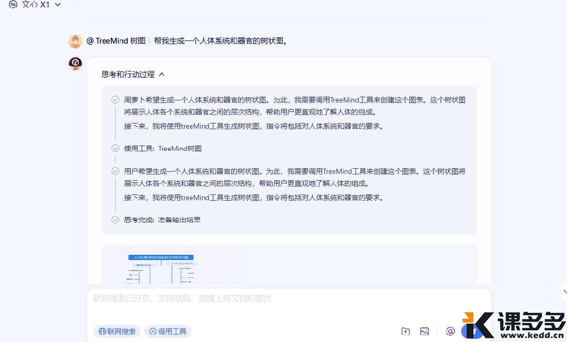
Task: Click the check icon beside 使用工具
Action: pos(116,148)
